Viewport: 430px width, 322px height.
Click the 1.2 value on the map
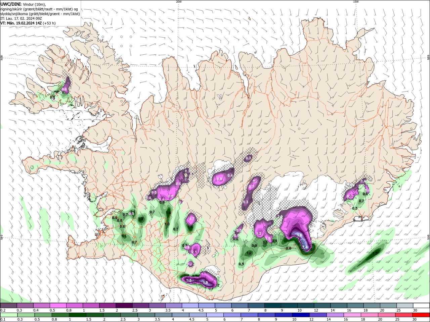(259, 233)
